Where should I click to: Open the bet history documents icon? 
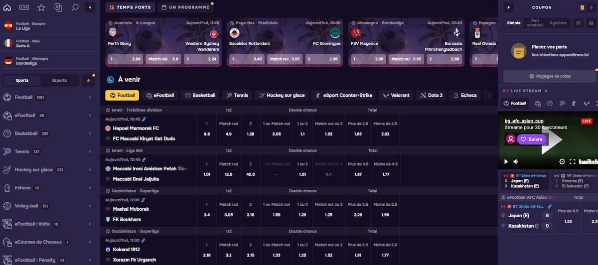pyautogui.click(x=58, y=7)
